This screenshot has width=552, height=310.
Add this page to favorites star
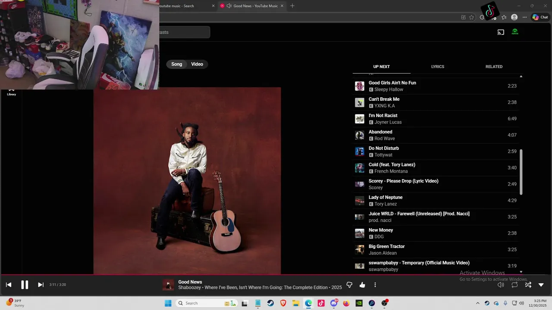click(x=471, y=17)
